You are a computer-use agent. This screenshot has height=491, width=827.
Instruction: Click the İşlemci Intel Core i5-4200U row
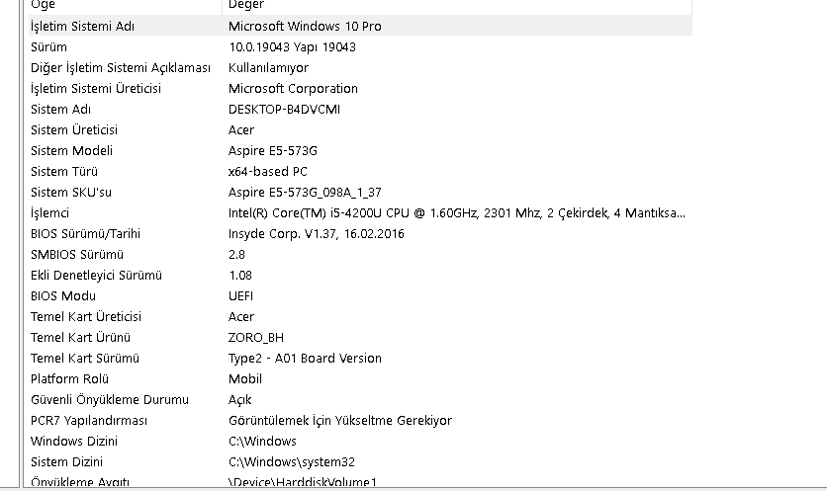click(360, 212)
